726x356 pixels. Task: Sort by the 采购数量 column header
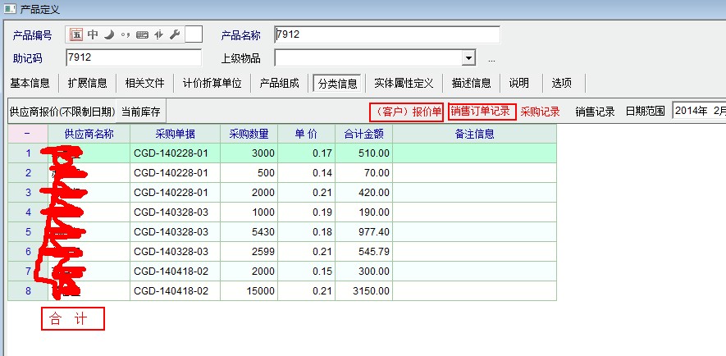pos(249,134)
